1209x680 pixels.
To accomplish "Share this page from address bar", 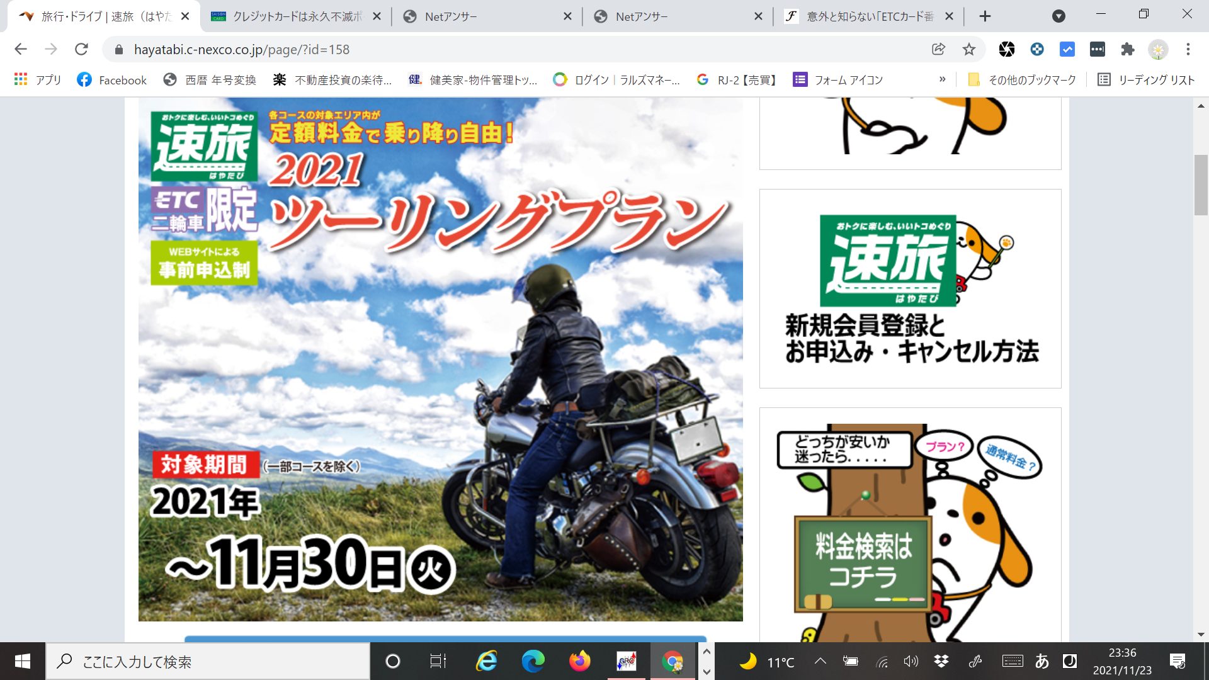I will point(938,49).
